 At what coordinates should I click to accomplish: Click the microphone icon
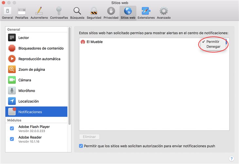point(12,91)
